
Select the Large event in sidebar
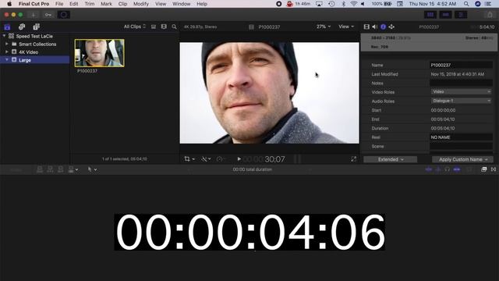(34, 60)
